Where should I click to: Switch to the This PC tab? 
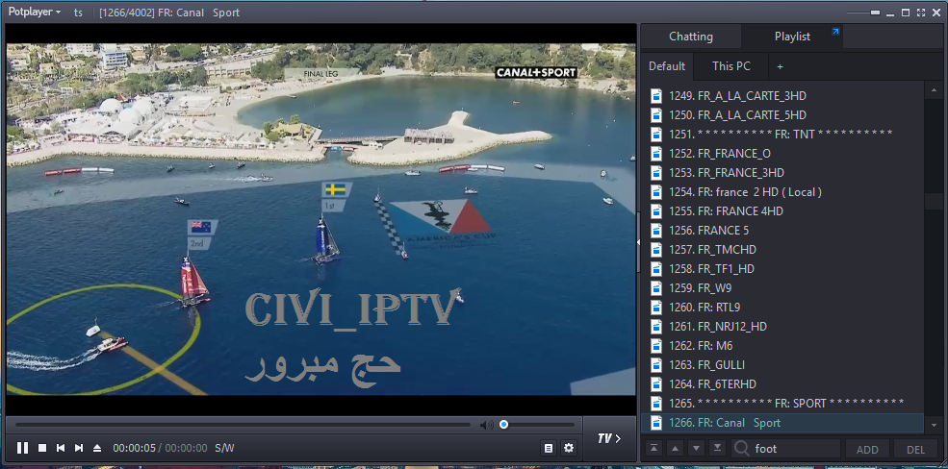[x=731, y=66]
